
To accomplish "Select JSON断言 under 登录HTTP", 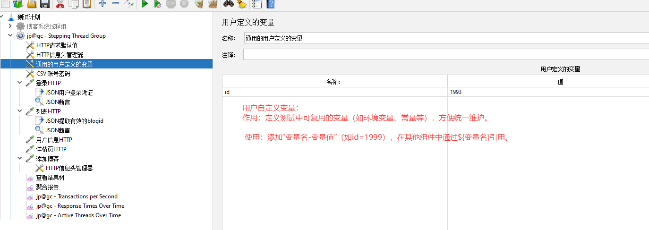I will (58, 102).
